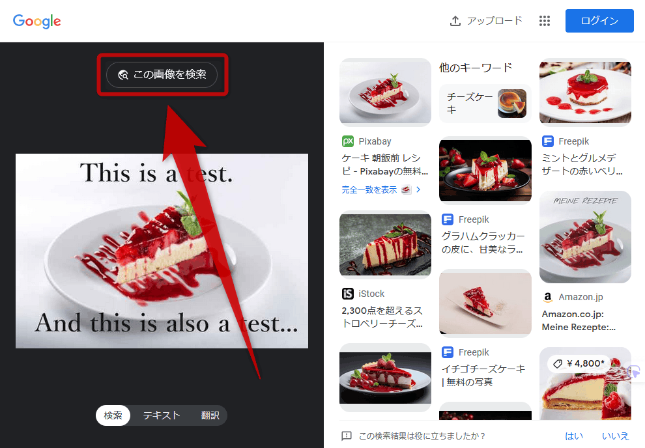This screenshot has height=448, width=645.
Task: Click the Amazon.jp source icon
Action: point(547,297)
